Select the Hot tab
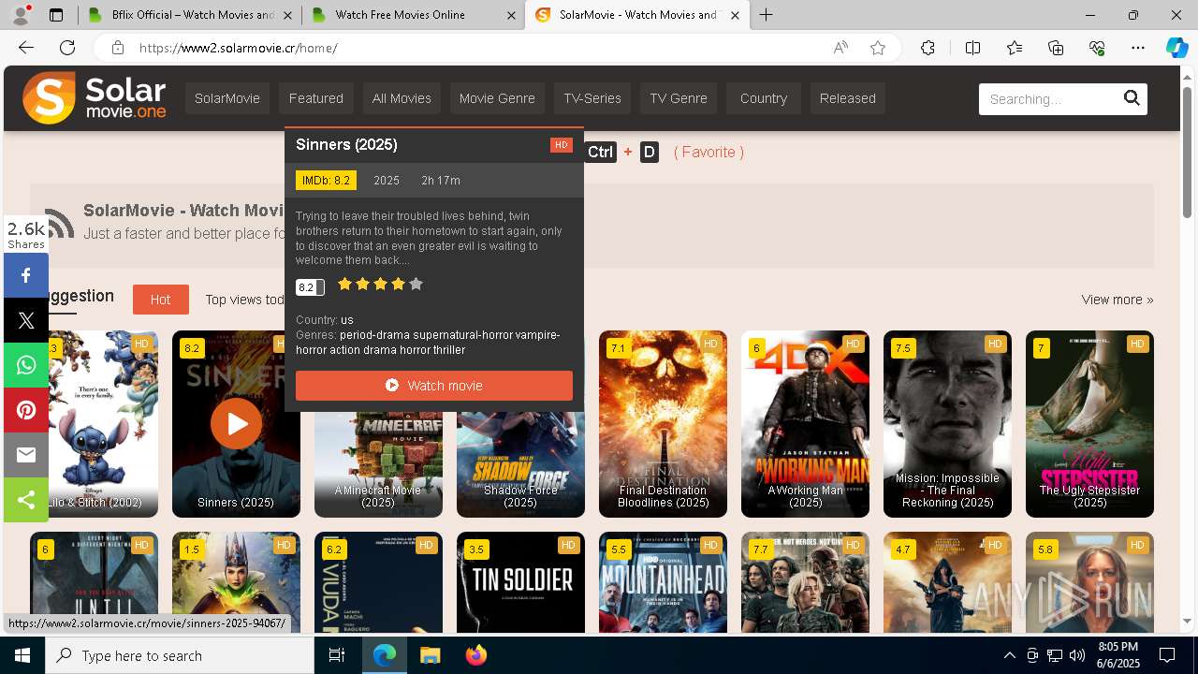The image size is (1198, 674). coord(160,300)
